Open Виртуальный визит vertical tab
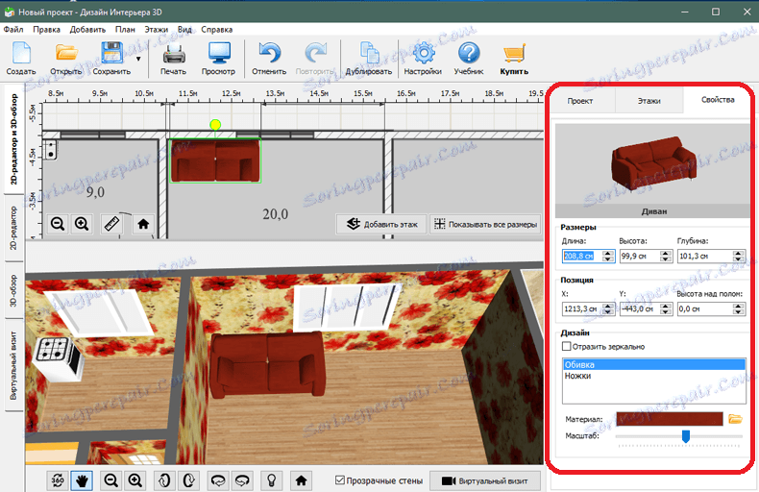 click(x=13, y=365)
